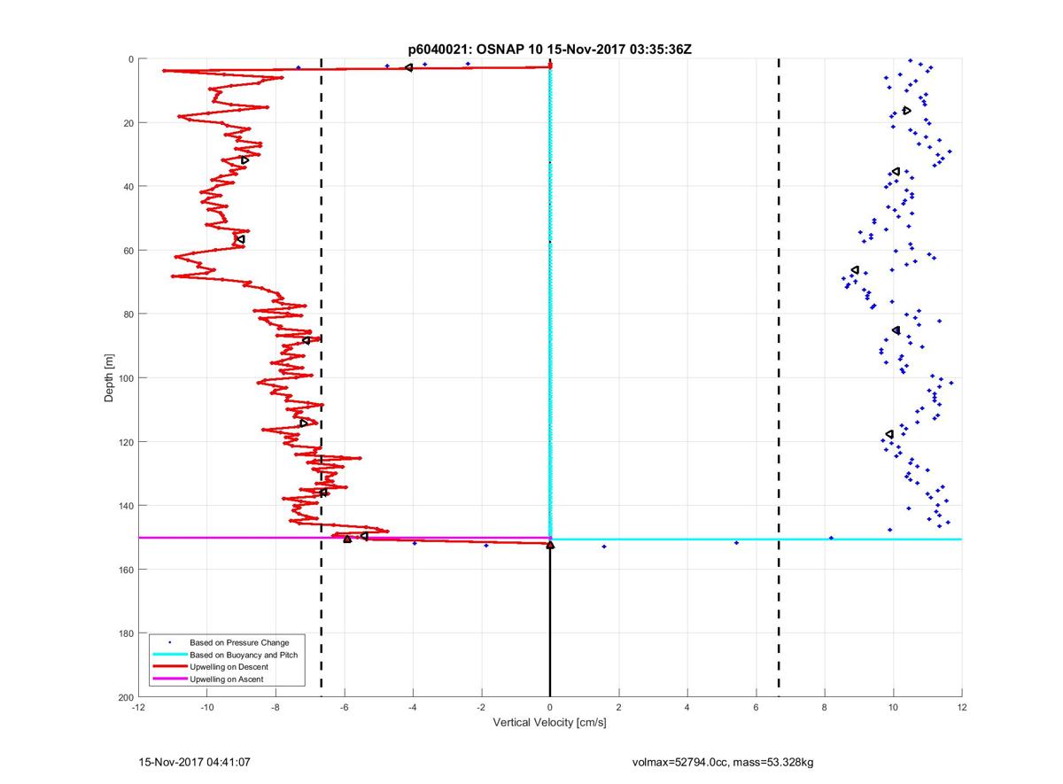Viewport: 1063px width, 784px height.
Task: Click the depth tick label 60
Action: coord(128,251)
